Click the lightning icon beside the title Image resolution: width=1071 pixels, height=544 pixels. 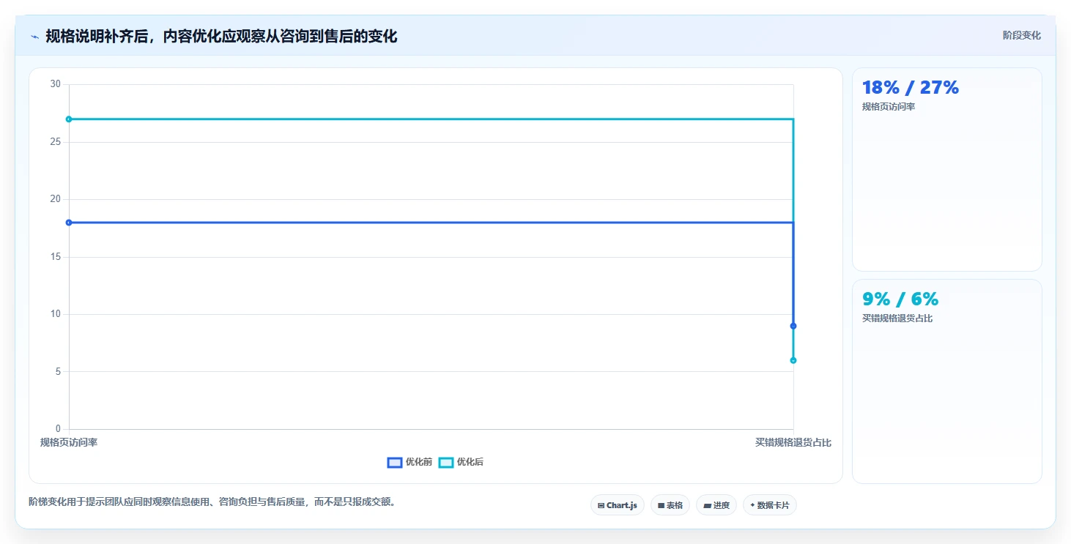click(34, 37)
